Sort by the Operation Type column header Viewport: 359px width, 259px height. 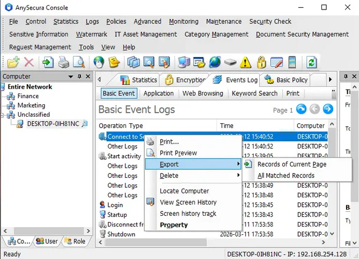pyautogui.click(x=157, y=126)
